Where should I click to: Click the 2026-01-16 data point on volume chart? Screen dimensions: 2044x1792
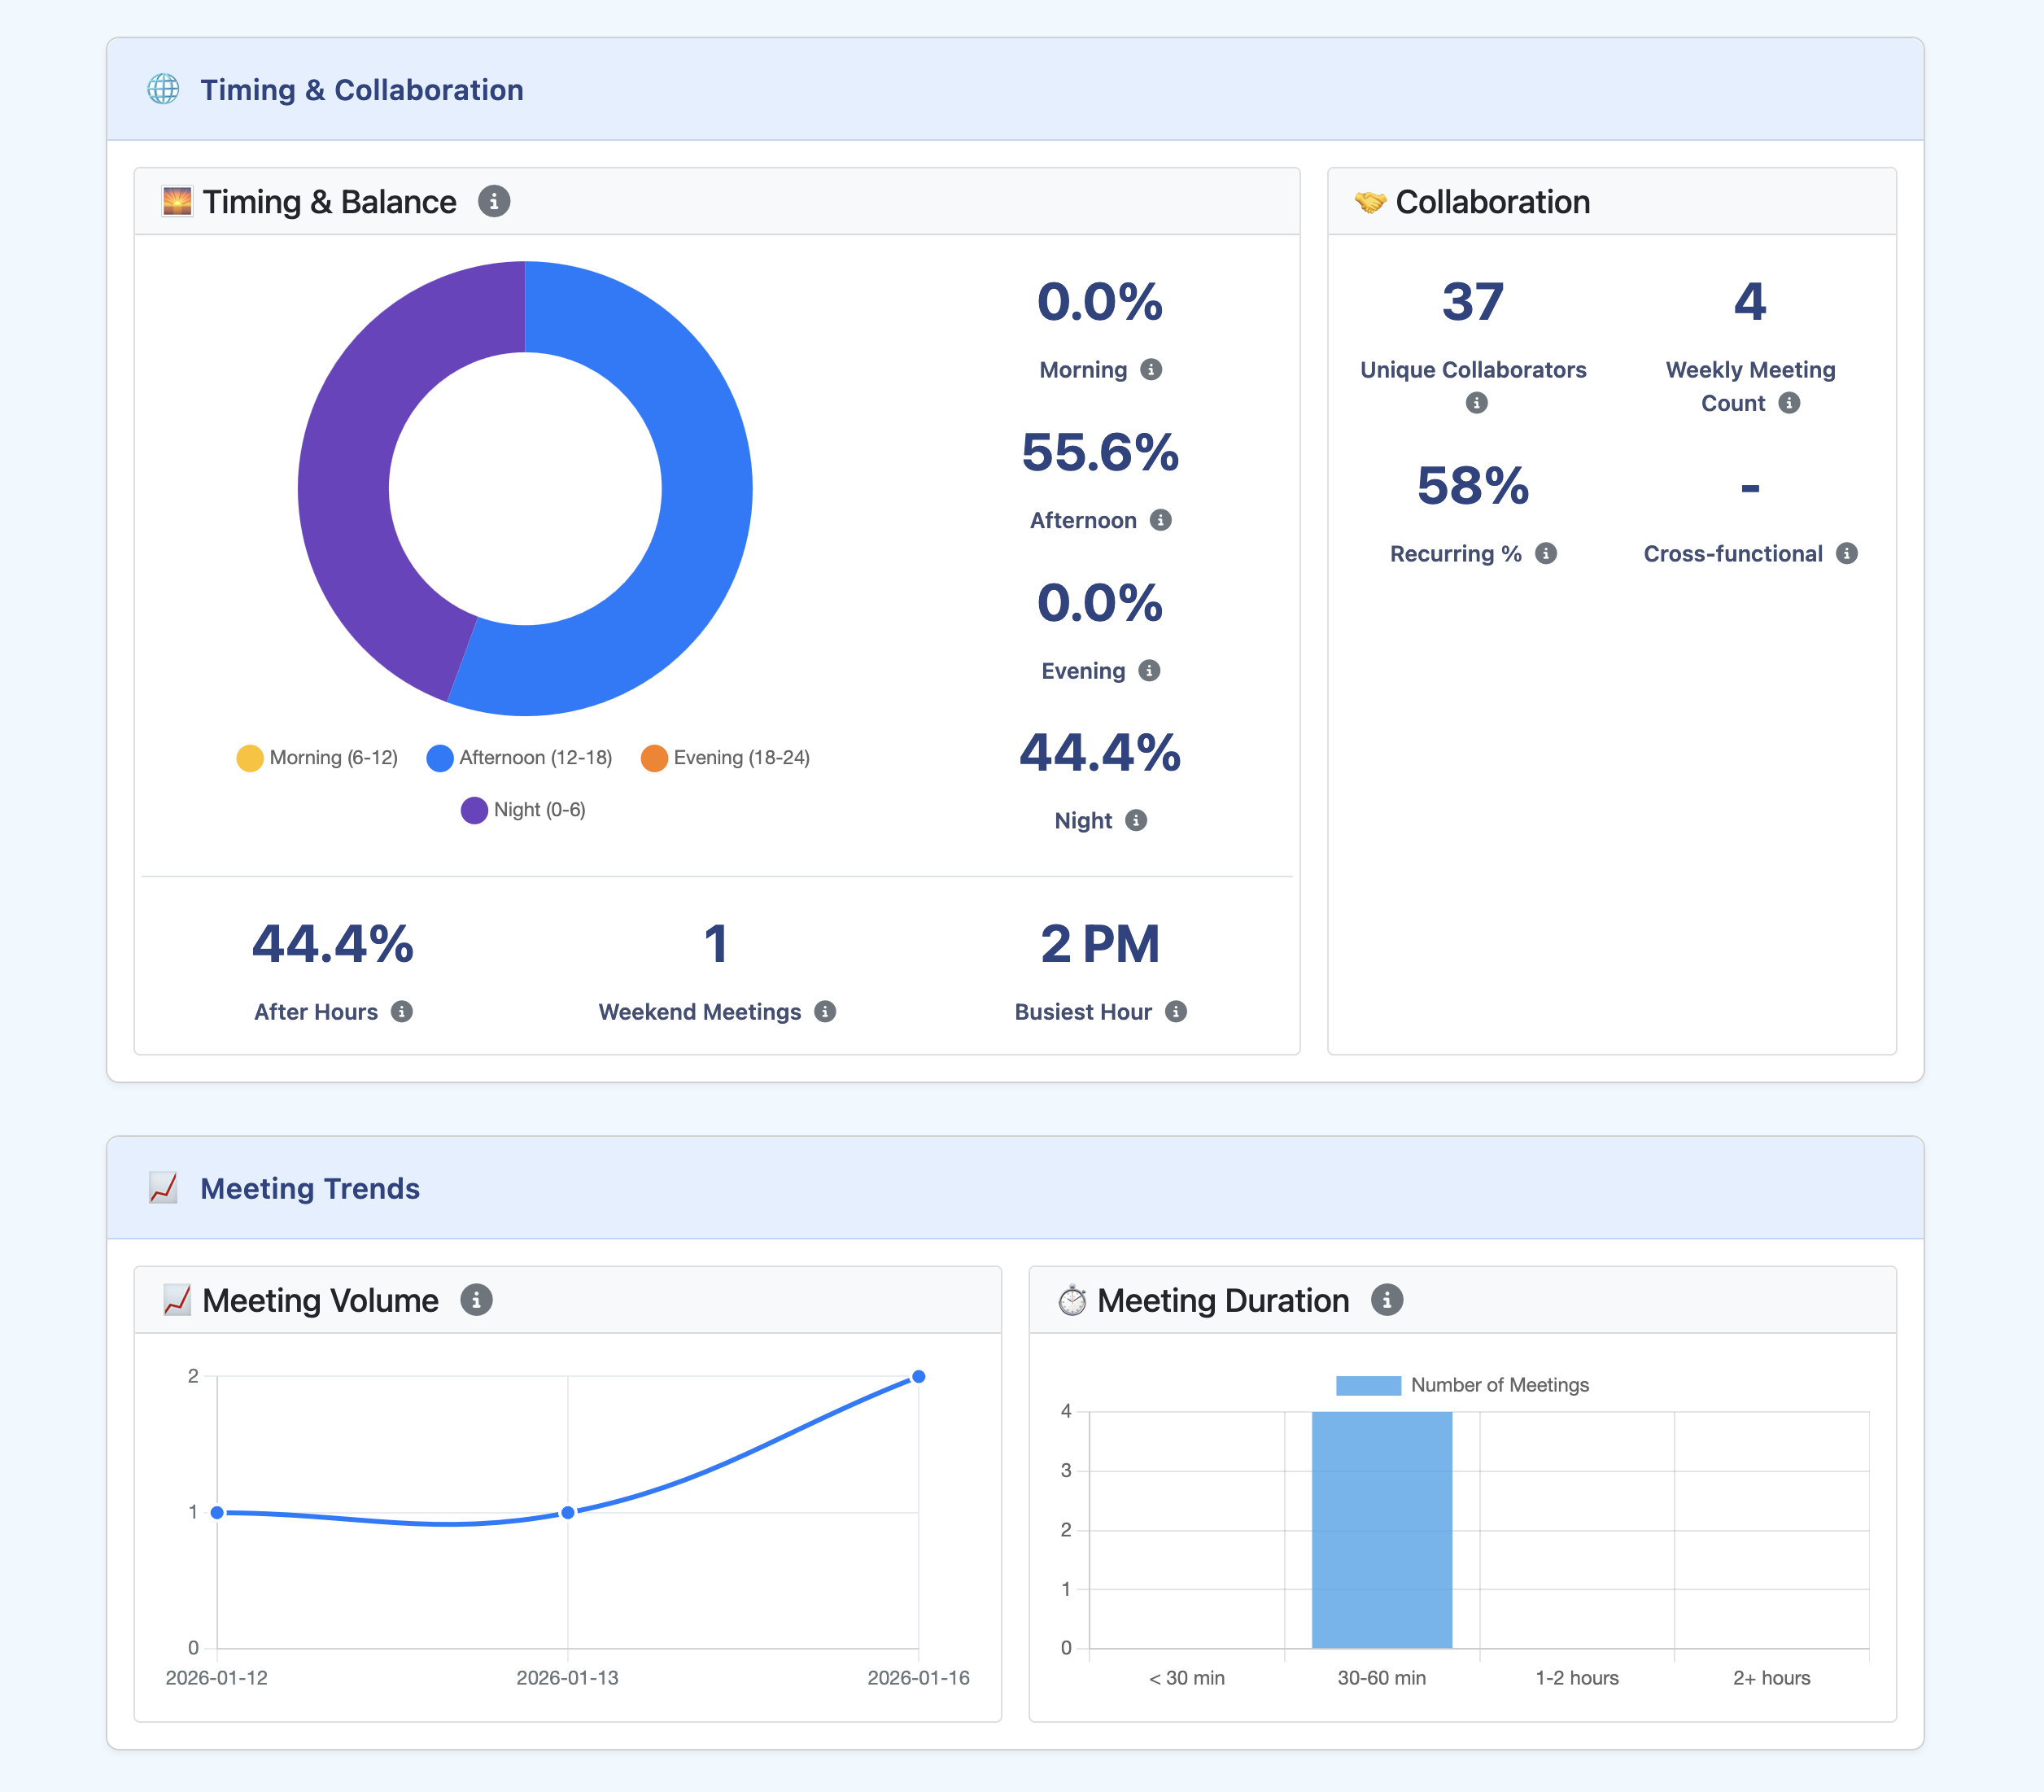(918, 1377)
